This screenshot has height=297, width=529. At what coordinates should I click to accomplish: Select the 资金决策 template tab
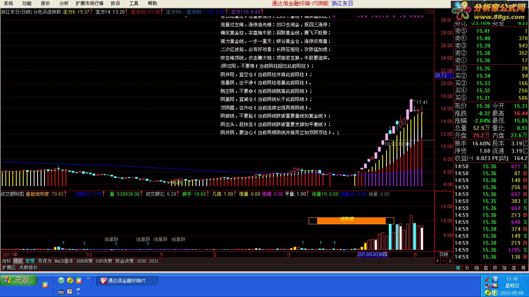pyautogui.click(x=124, y=261)
